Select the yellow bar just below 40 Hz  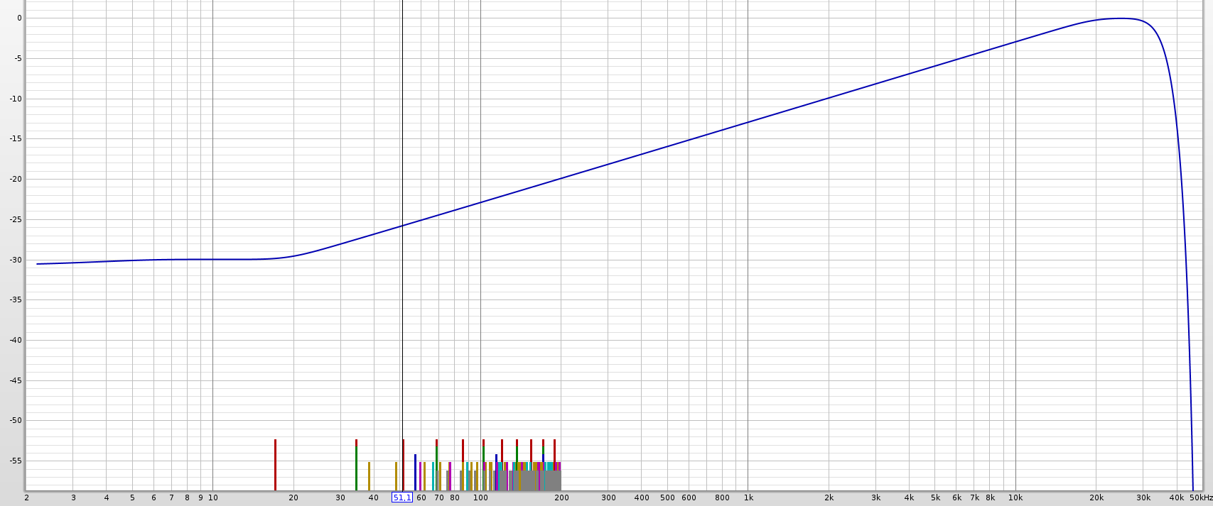pos(369,476)
